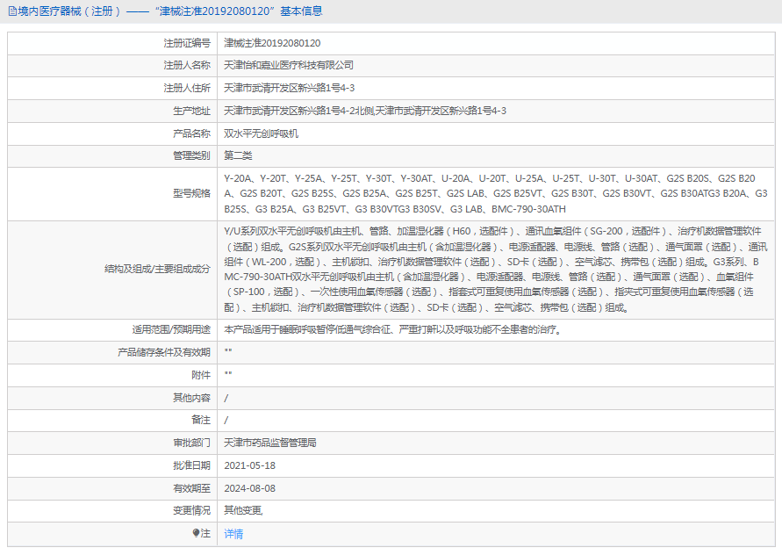
Task: Click the info bullet icon beside 注 label
Action: click(196, 533)
